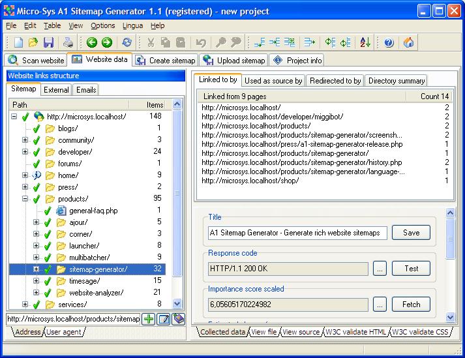This screenshot has height=358, width=465.
Task: Select the Emails tab
Action: point(86,90)
